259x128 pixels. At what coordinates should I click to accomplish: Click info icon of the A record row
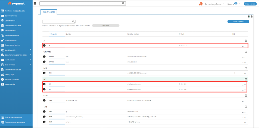(x=44, y=45)
